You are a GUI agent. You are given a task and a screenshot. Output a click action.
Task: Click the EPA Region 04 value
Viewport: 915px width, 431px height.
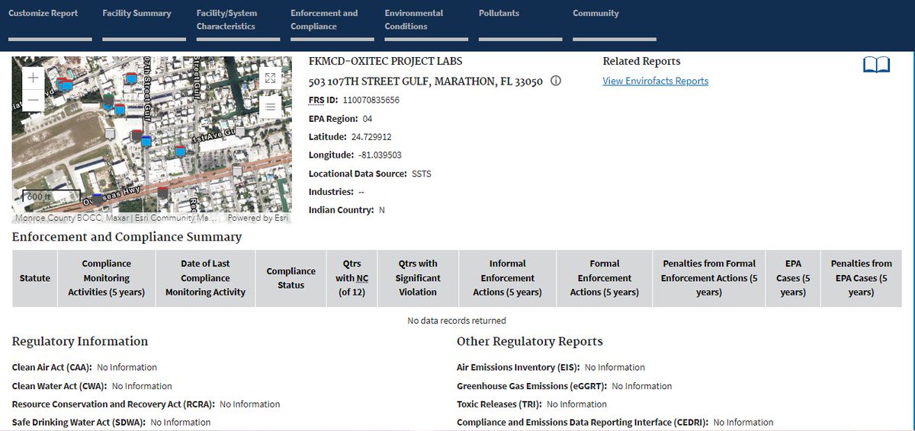368,119
